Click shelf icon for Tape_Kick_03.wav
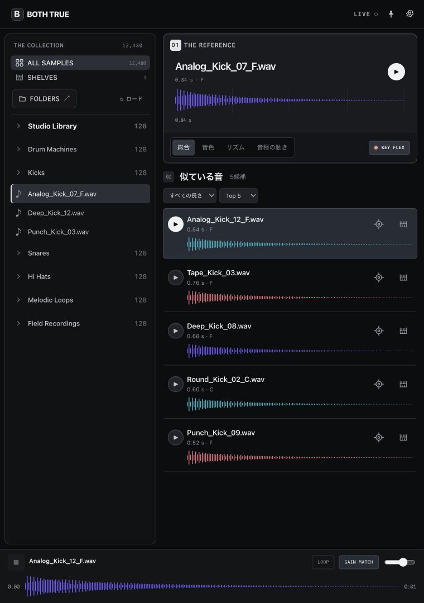 coord(403,277)
